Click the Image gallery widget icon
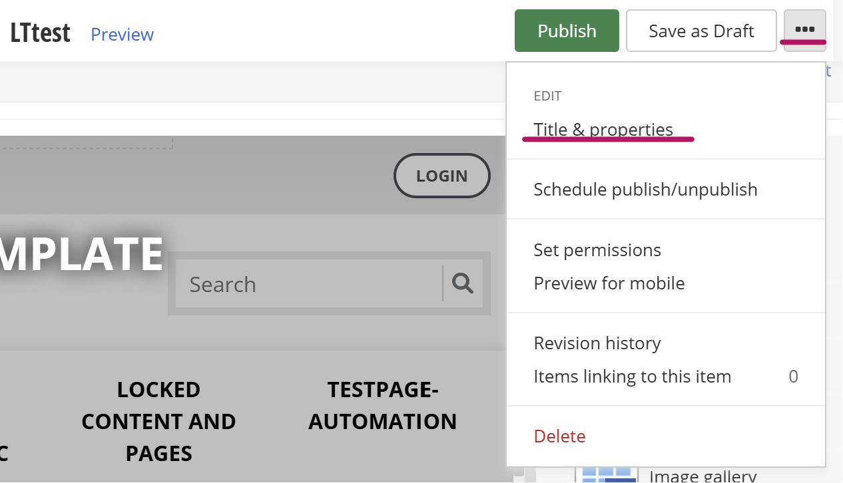 (606, 474)
